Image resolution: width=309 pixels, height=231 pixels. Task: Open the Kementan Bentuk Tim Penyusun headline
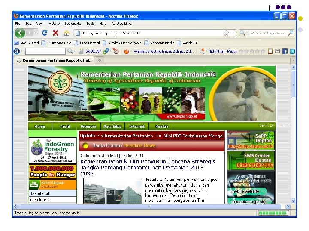coord(148,167)
